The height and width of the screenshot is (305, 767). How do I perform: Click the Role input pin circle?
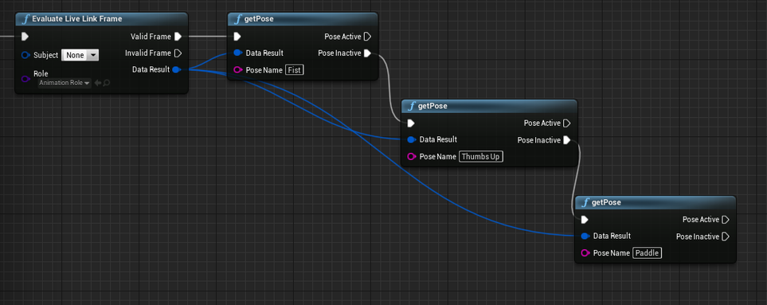point(25,79)
